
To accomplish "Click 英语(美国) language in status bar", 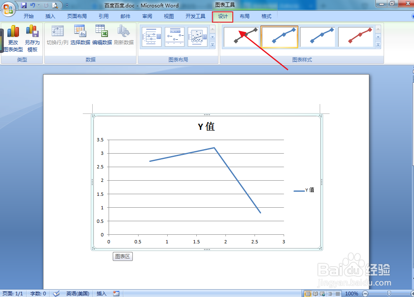I will click(77, 294).
